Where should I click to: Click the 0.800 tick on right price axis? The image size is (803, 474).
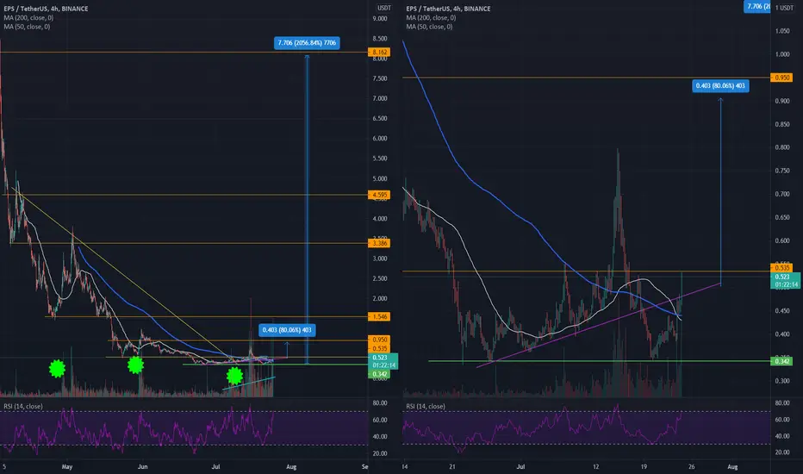pos(782,147)
